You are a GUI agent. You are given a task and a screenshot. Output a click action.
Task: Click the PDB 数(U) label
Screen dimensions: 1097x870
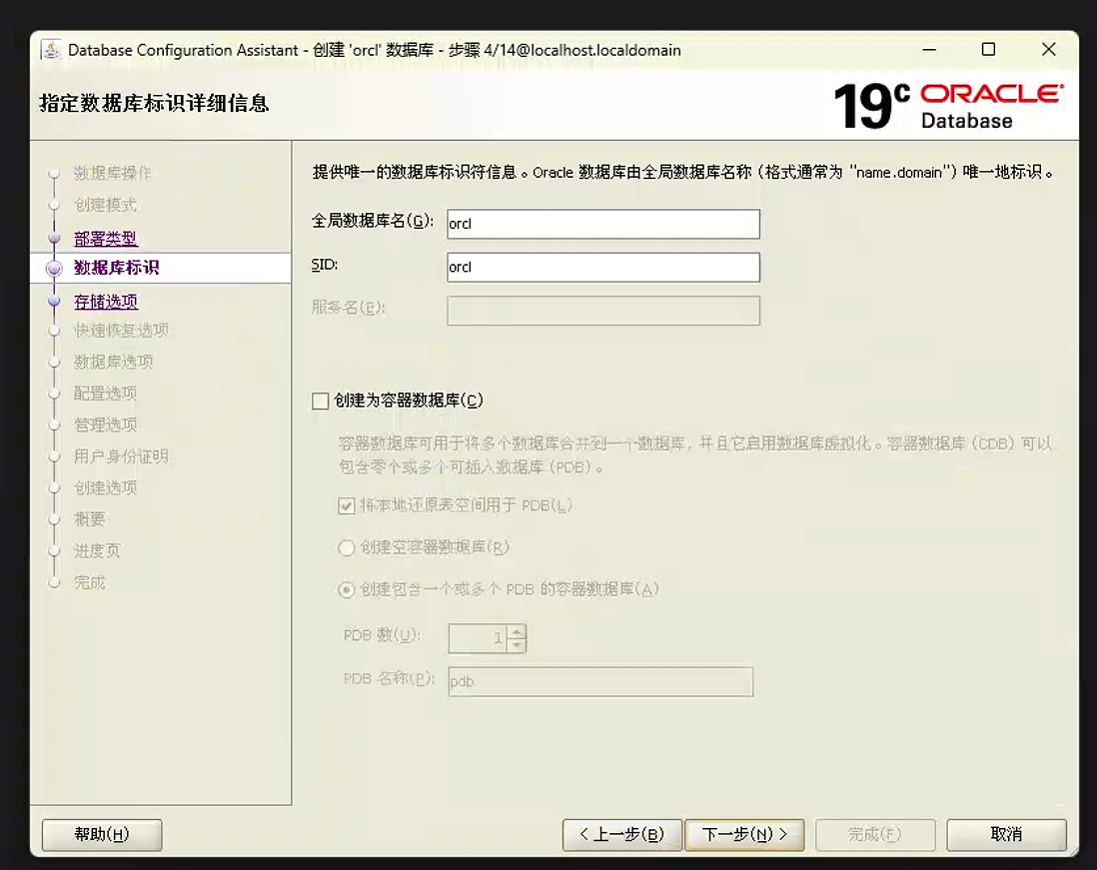click(382, 635)
